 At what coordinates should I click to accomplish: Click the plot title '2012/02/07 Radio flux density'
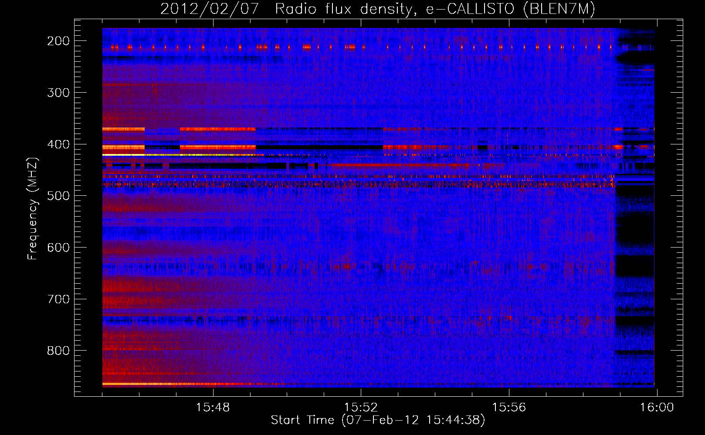(378, 9)
